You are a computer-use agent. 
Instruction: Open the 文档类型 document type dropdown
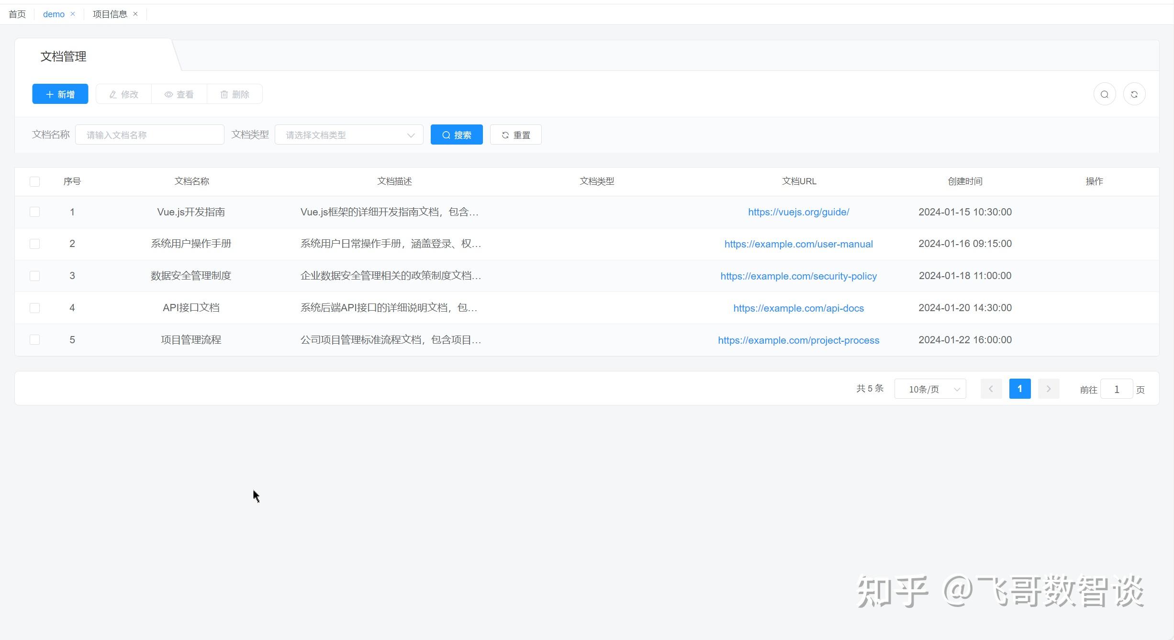click(x=349, y=135)
